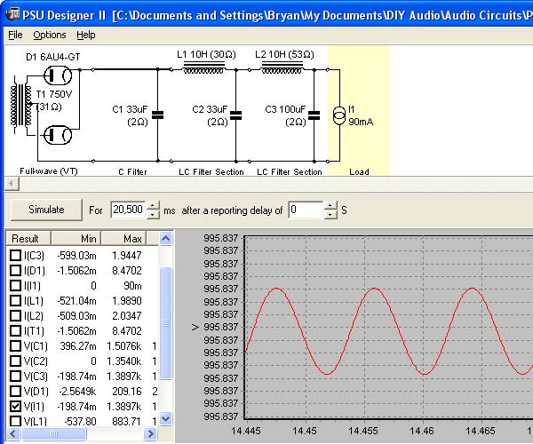Click the L1 10H (30Ω) label
This screenshot has height=444, width=533.
pos(206,54)
